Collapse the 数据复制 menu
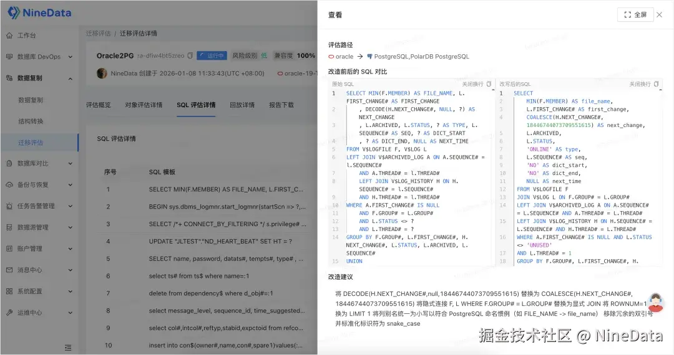Image resolution: width=674 pixels, height=355 pixels. 70,78
